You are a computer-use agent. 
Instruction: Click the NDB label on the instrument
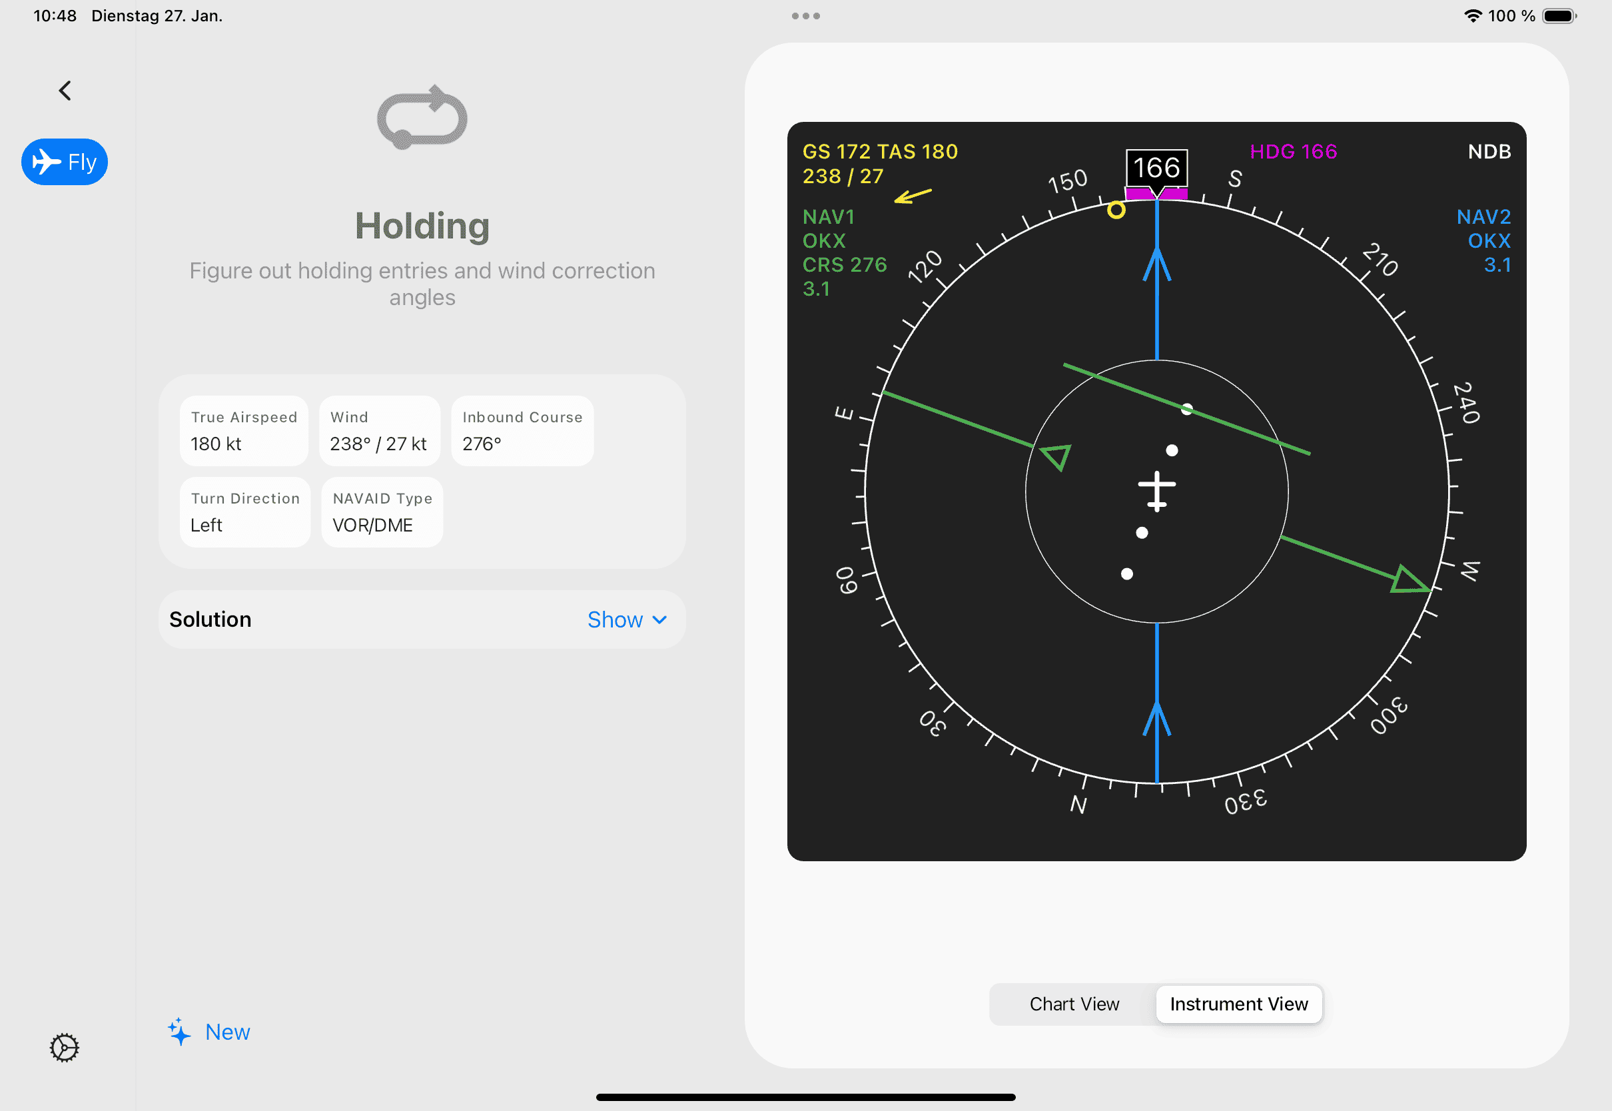click(1489, 152)
